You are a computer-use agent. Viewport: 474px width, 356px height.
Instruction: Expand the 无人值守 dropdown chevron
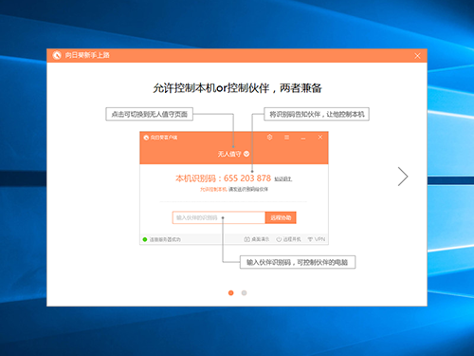[x=246, y=154]
